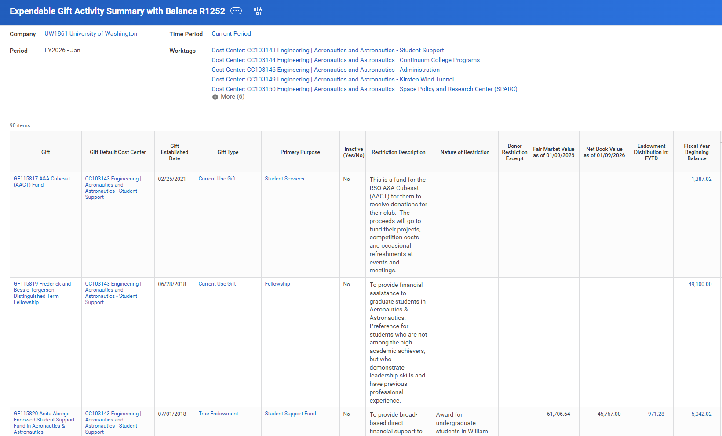The image size is (722, 436).
Task: Open the Current Period time period link
Action: pos(231,34)
